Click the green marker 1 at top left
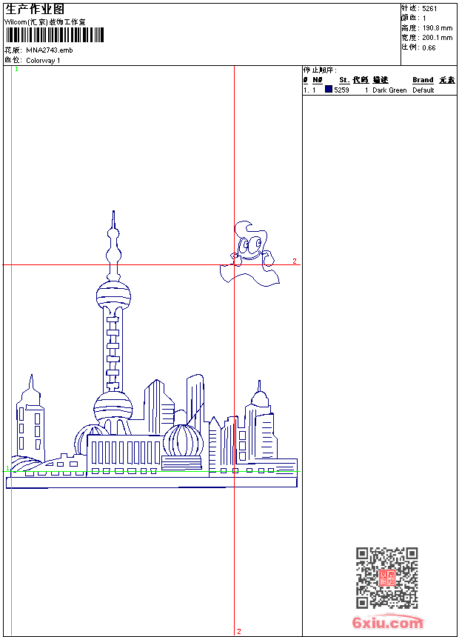459x637 pixels. click(16, 69)
